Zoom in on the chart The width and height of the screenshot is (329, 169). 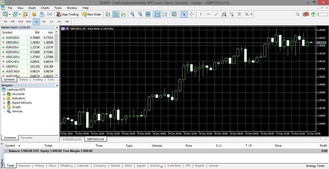pyautogui.click(x=132, y=14)
